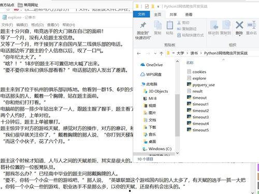Click Paste shortcut in the ribbon
The image size is (259, 194).
[190, 35]
